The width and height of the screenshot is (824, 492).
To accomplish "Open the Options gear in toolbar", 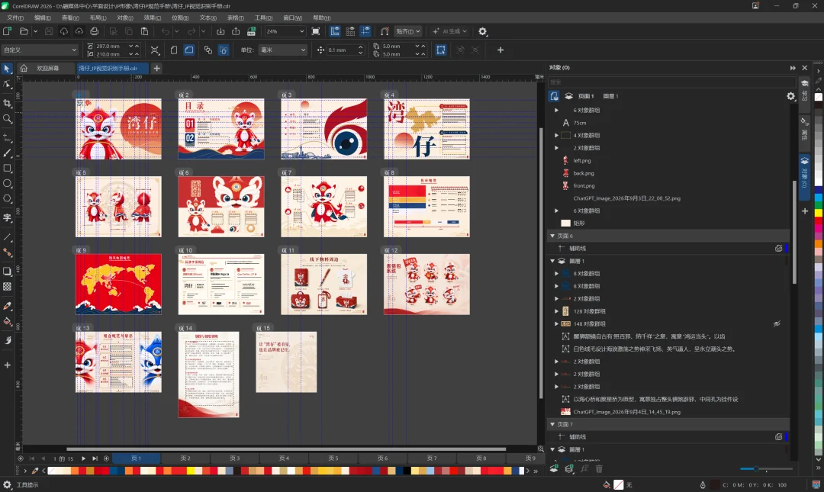I will [482, 31].
